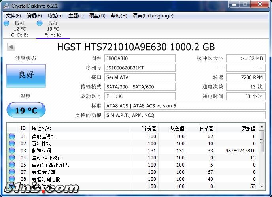This screenshot has height=197, width=272.
Task: Click the 良好 health status button
Action: click(26, 75)
